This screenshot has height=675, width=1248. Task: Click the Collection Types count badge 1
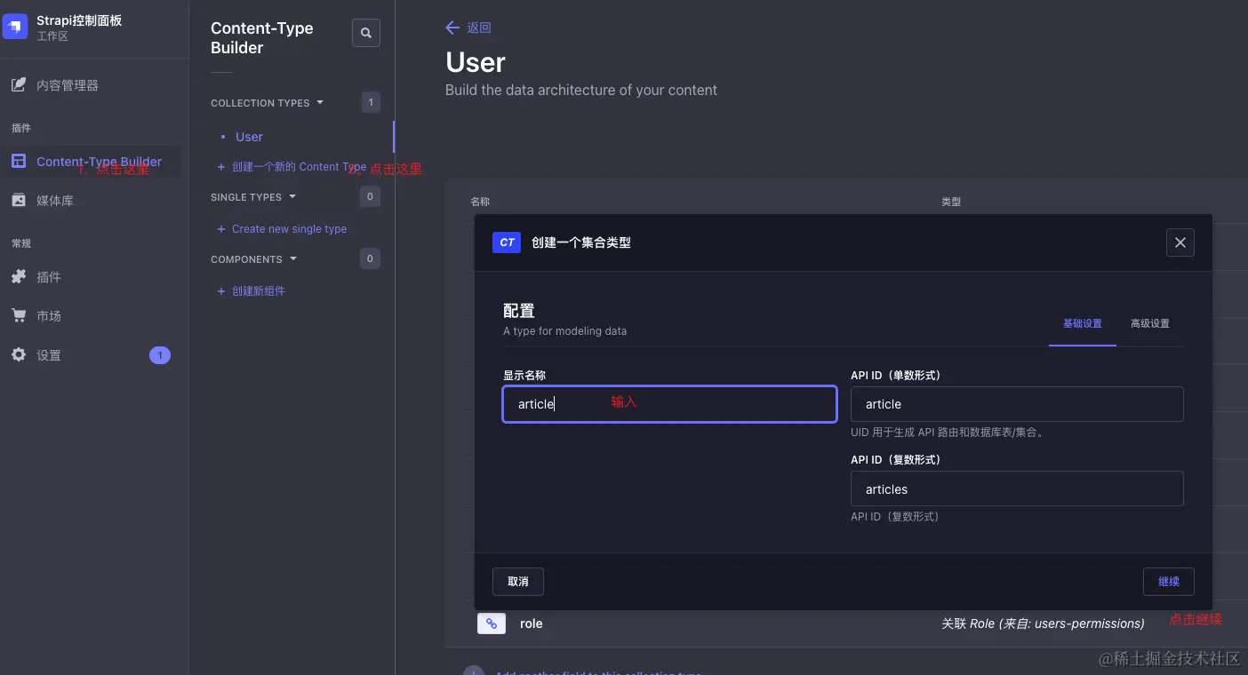(x=371, y=103)
